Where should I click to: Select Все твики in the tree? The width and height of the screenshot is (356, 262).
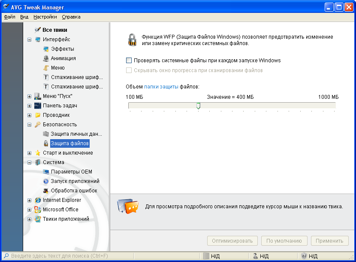pyautogui.click(x=55, y=30)
